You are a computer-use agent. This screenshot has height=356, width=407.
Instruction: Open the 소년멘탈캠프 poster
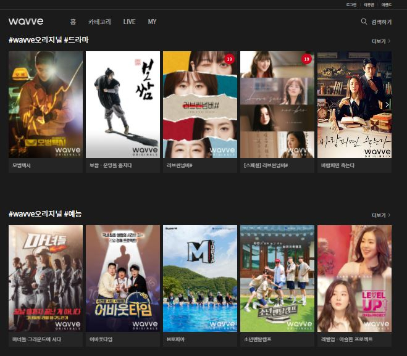tap(277, 278)
